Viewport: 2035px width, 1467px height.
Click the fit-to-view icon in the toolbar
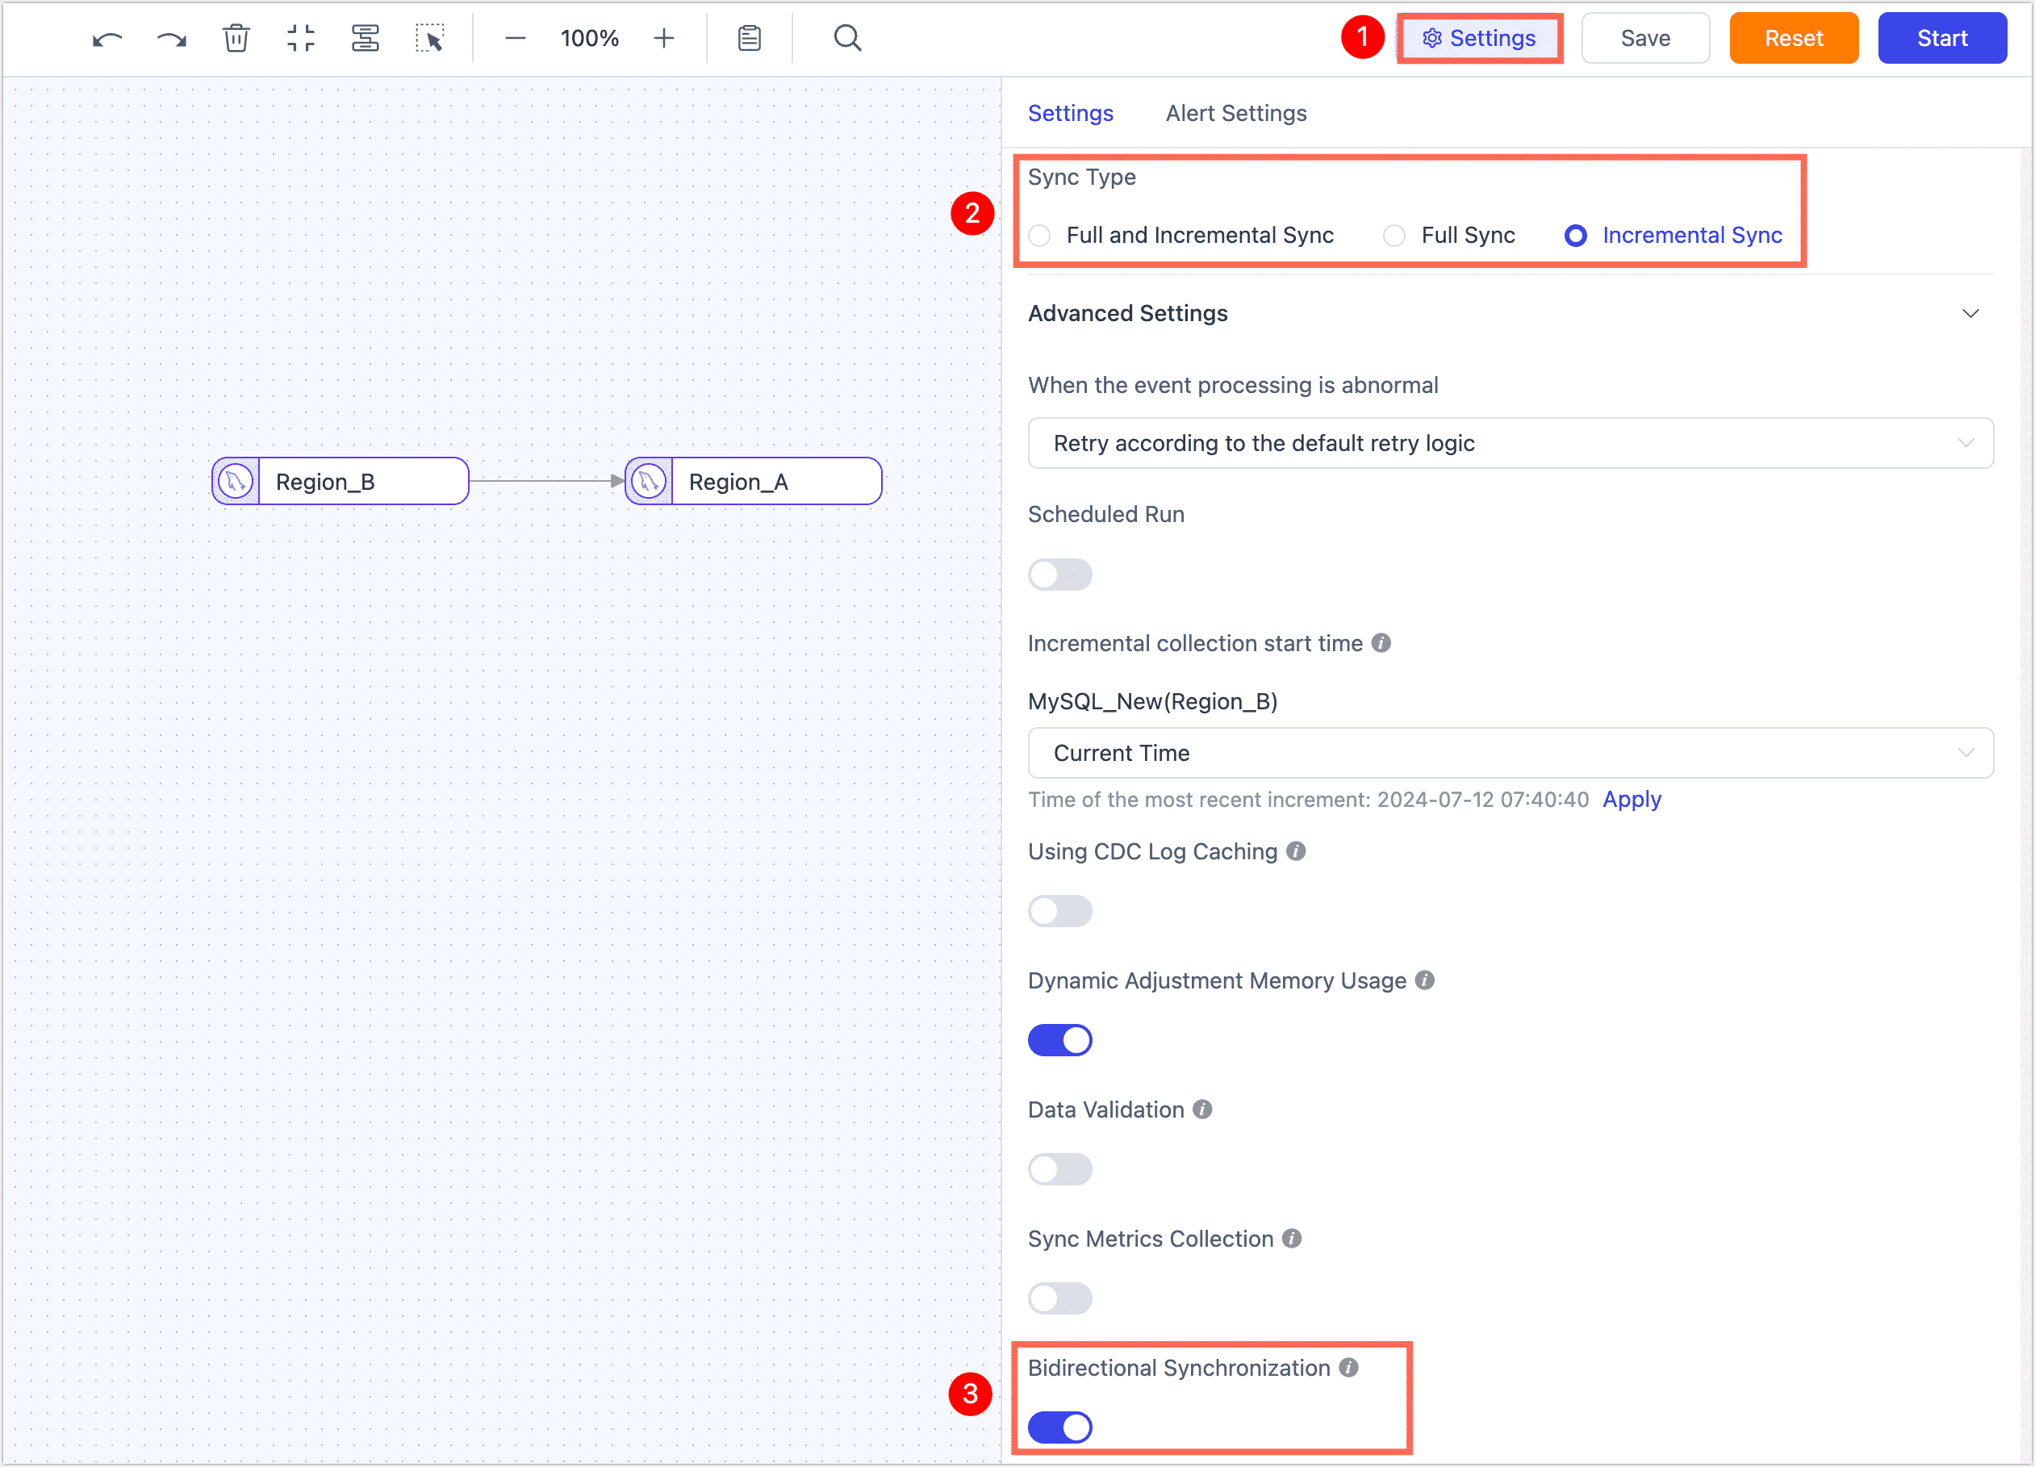(301, 38)
